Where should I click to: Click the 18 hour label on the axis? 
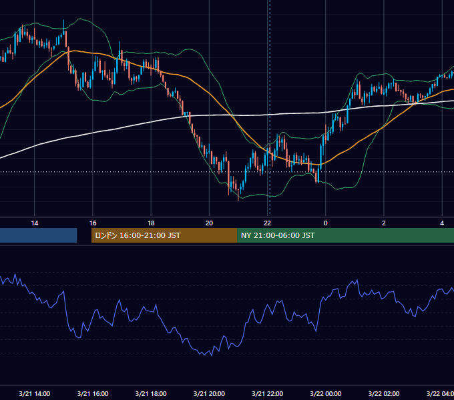tap(151, 223)
